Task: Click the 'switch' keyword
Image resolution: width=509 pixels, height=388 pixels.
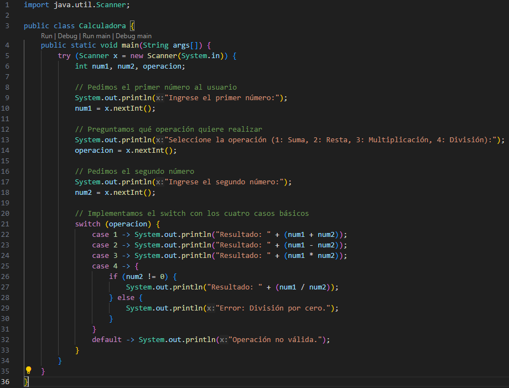Action: 87,224
